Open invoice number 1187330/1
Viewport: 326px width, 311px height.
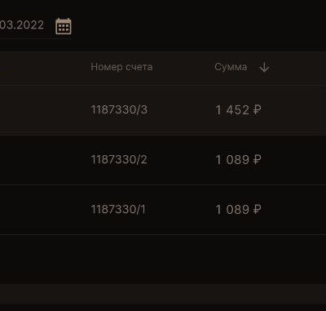pyautogui.click(x=118, y=210)
